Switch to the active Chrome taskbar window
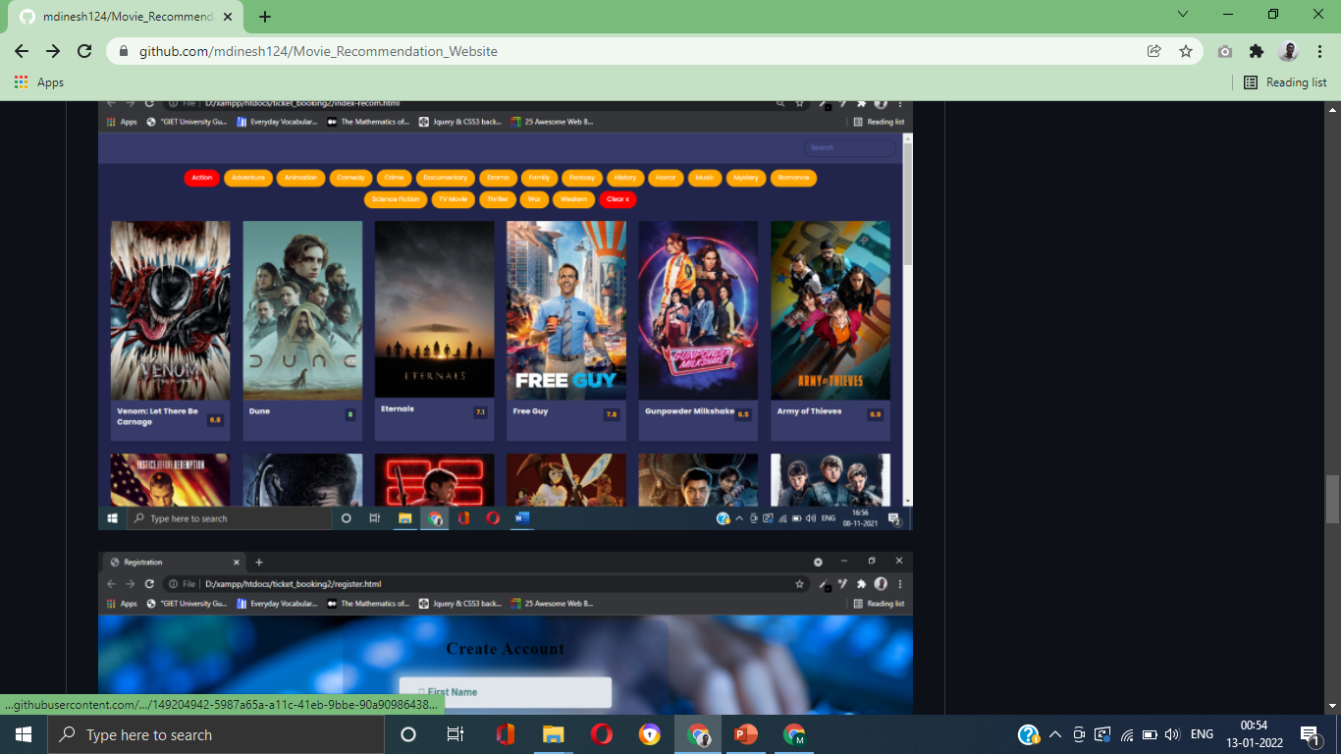The height and width of the screenshot is (754, 1341). point(698,734)
